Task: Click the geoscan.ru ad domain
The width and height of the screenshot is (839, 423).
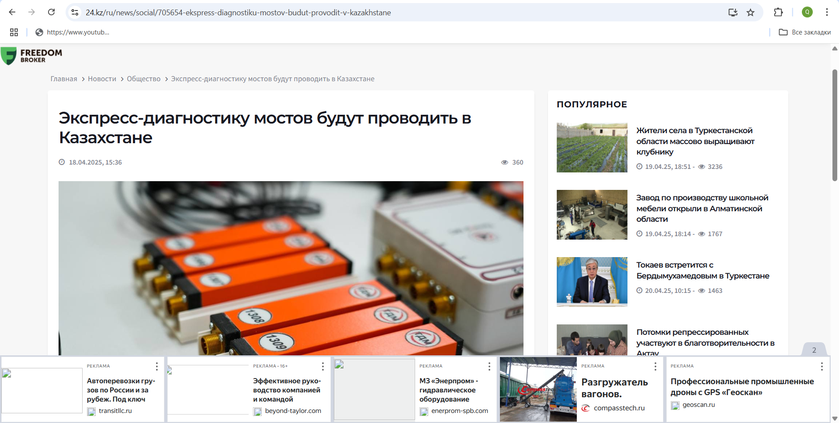Action: click(x=699, y=405)
